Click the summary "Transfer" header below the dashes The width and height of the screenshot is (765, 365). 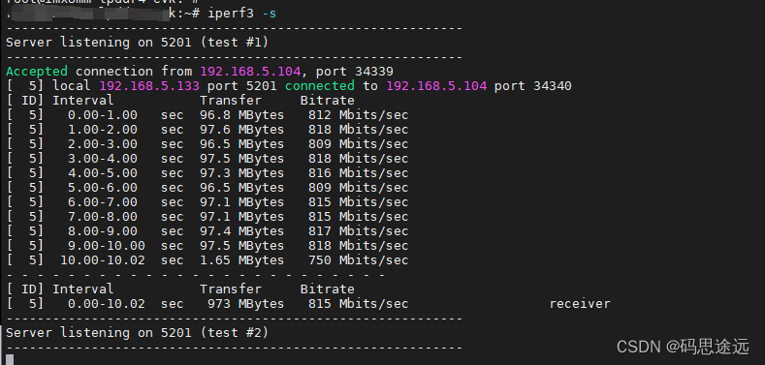[231, 289]
